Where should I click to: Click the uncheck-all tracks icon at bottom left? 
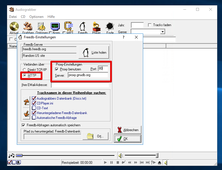coord(14,162)
